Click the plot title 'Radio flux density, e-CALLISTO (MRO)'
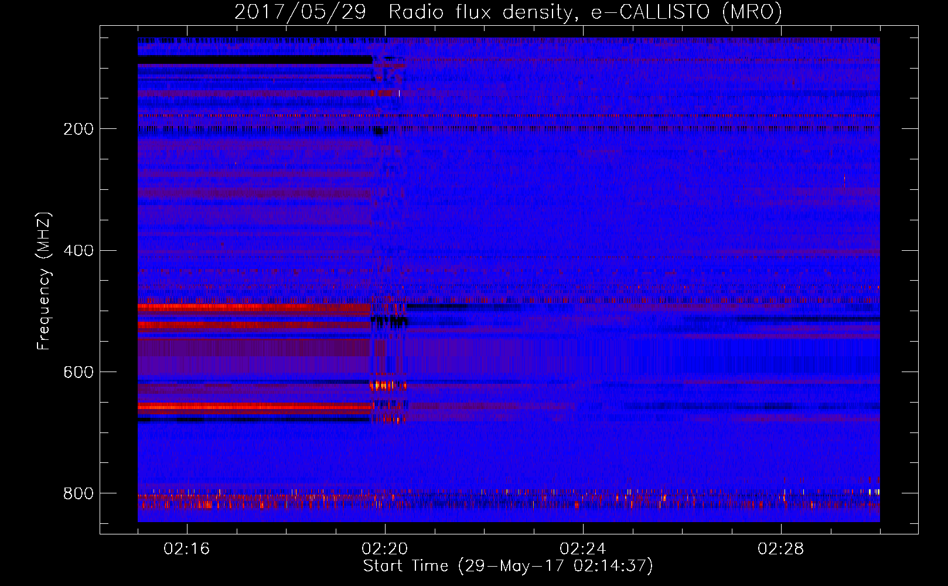 tap(585, 12)
